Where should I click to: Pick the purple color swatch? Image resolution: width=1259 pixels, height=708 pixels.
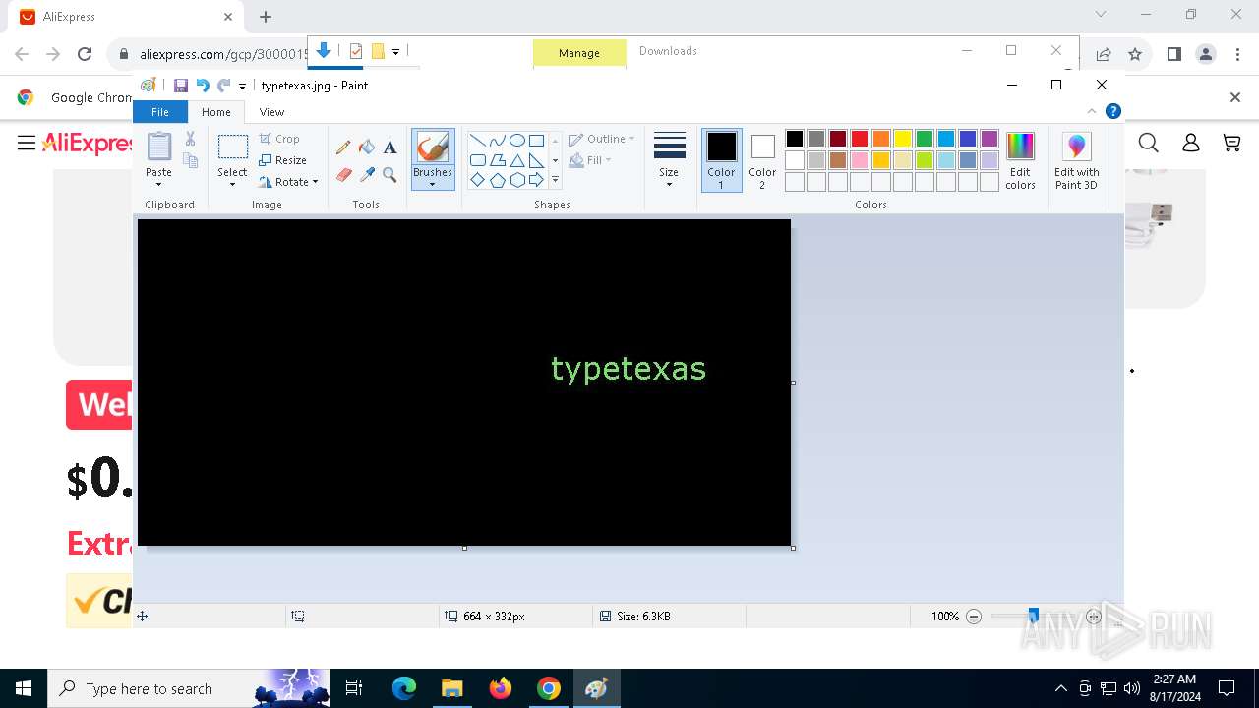click(x=989, y=139)
